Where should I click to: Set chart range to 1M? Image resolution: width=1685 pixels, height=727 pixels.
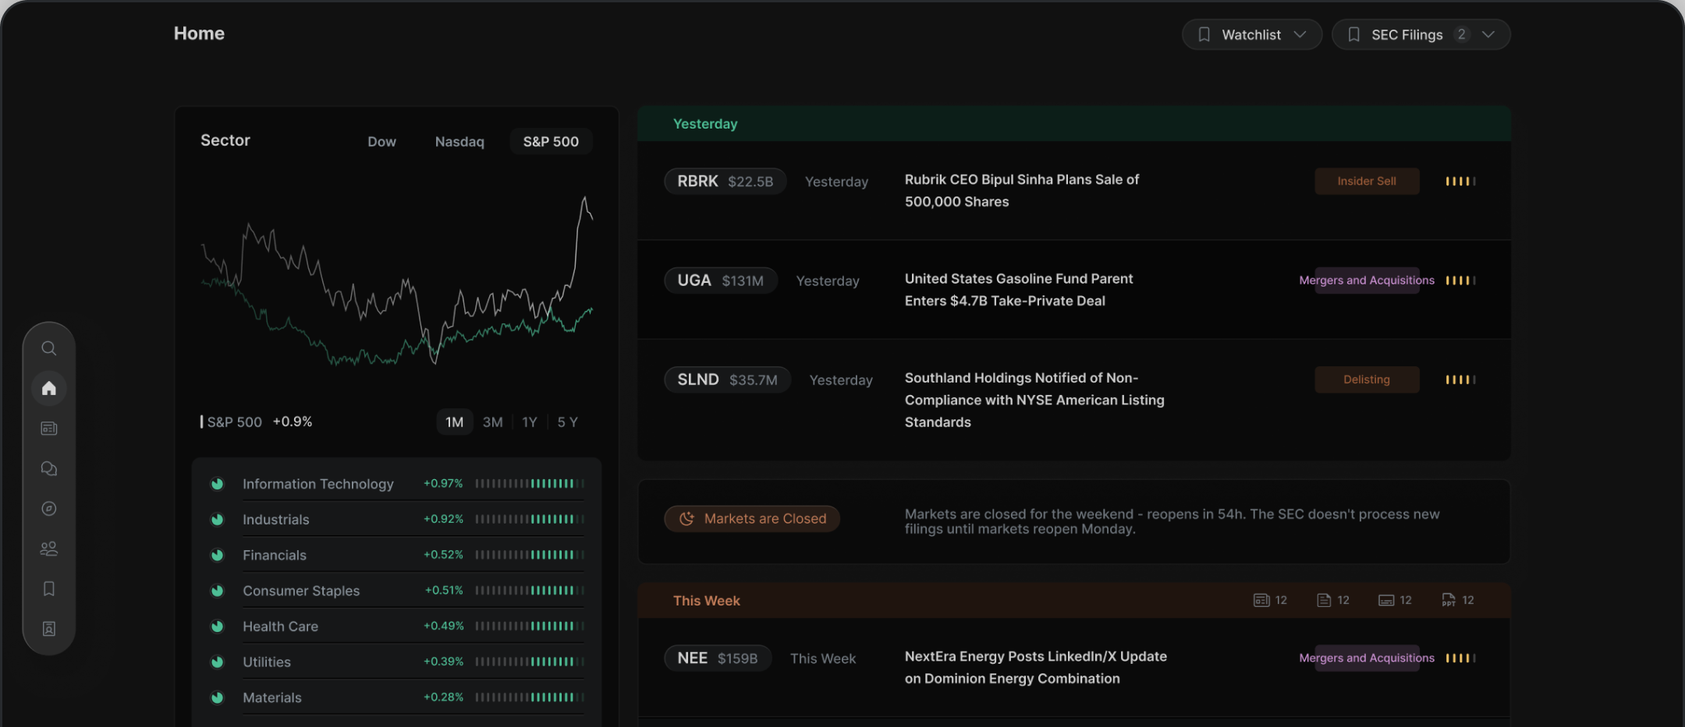454,422
